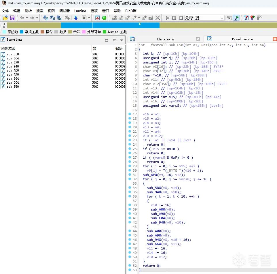Open the BinDiff menu
The image size is (277, 274).
pos(131,11)
